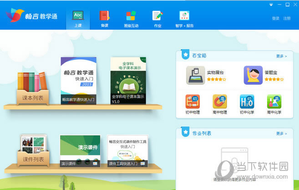Expand 更多 in 百宝箱 panel
The width and height of the screenshot is (299, 190).
281,56
